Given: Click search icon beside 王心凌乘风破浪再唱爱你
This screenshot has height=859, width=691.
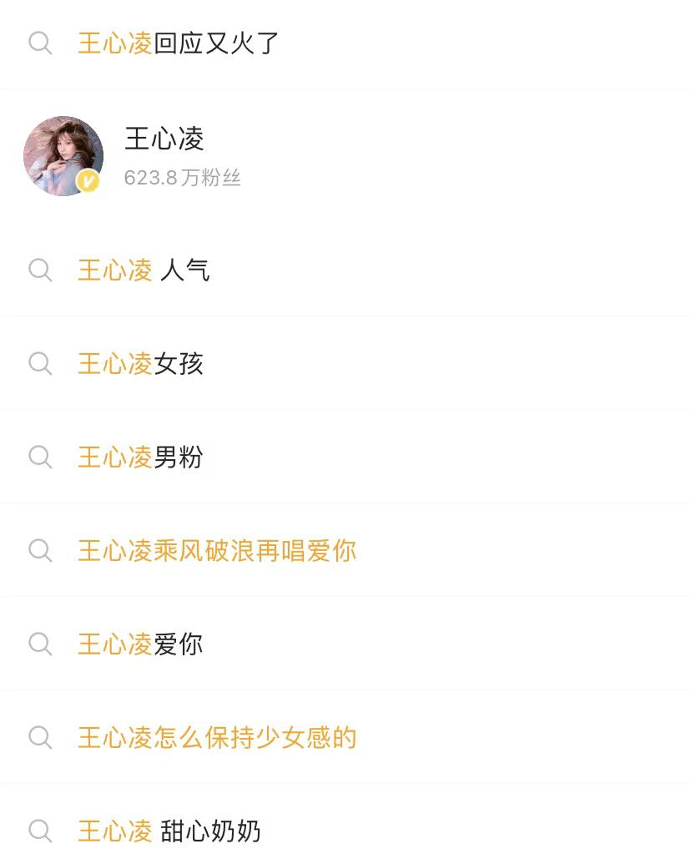Looking at the screenshot, I should [40, 550].
